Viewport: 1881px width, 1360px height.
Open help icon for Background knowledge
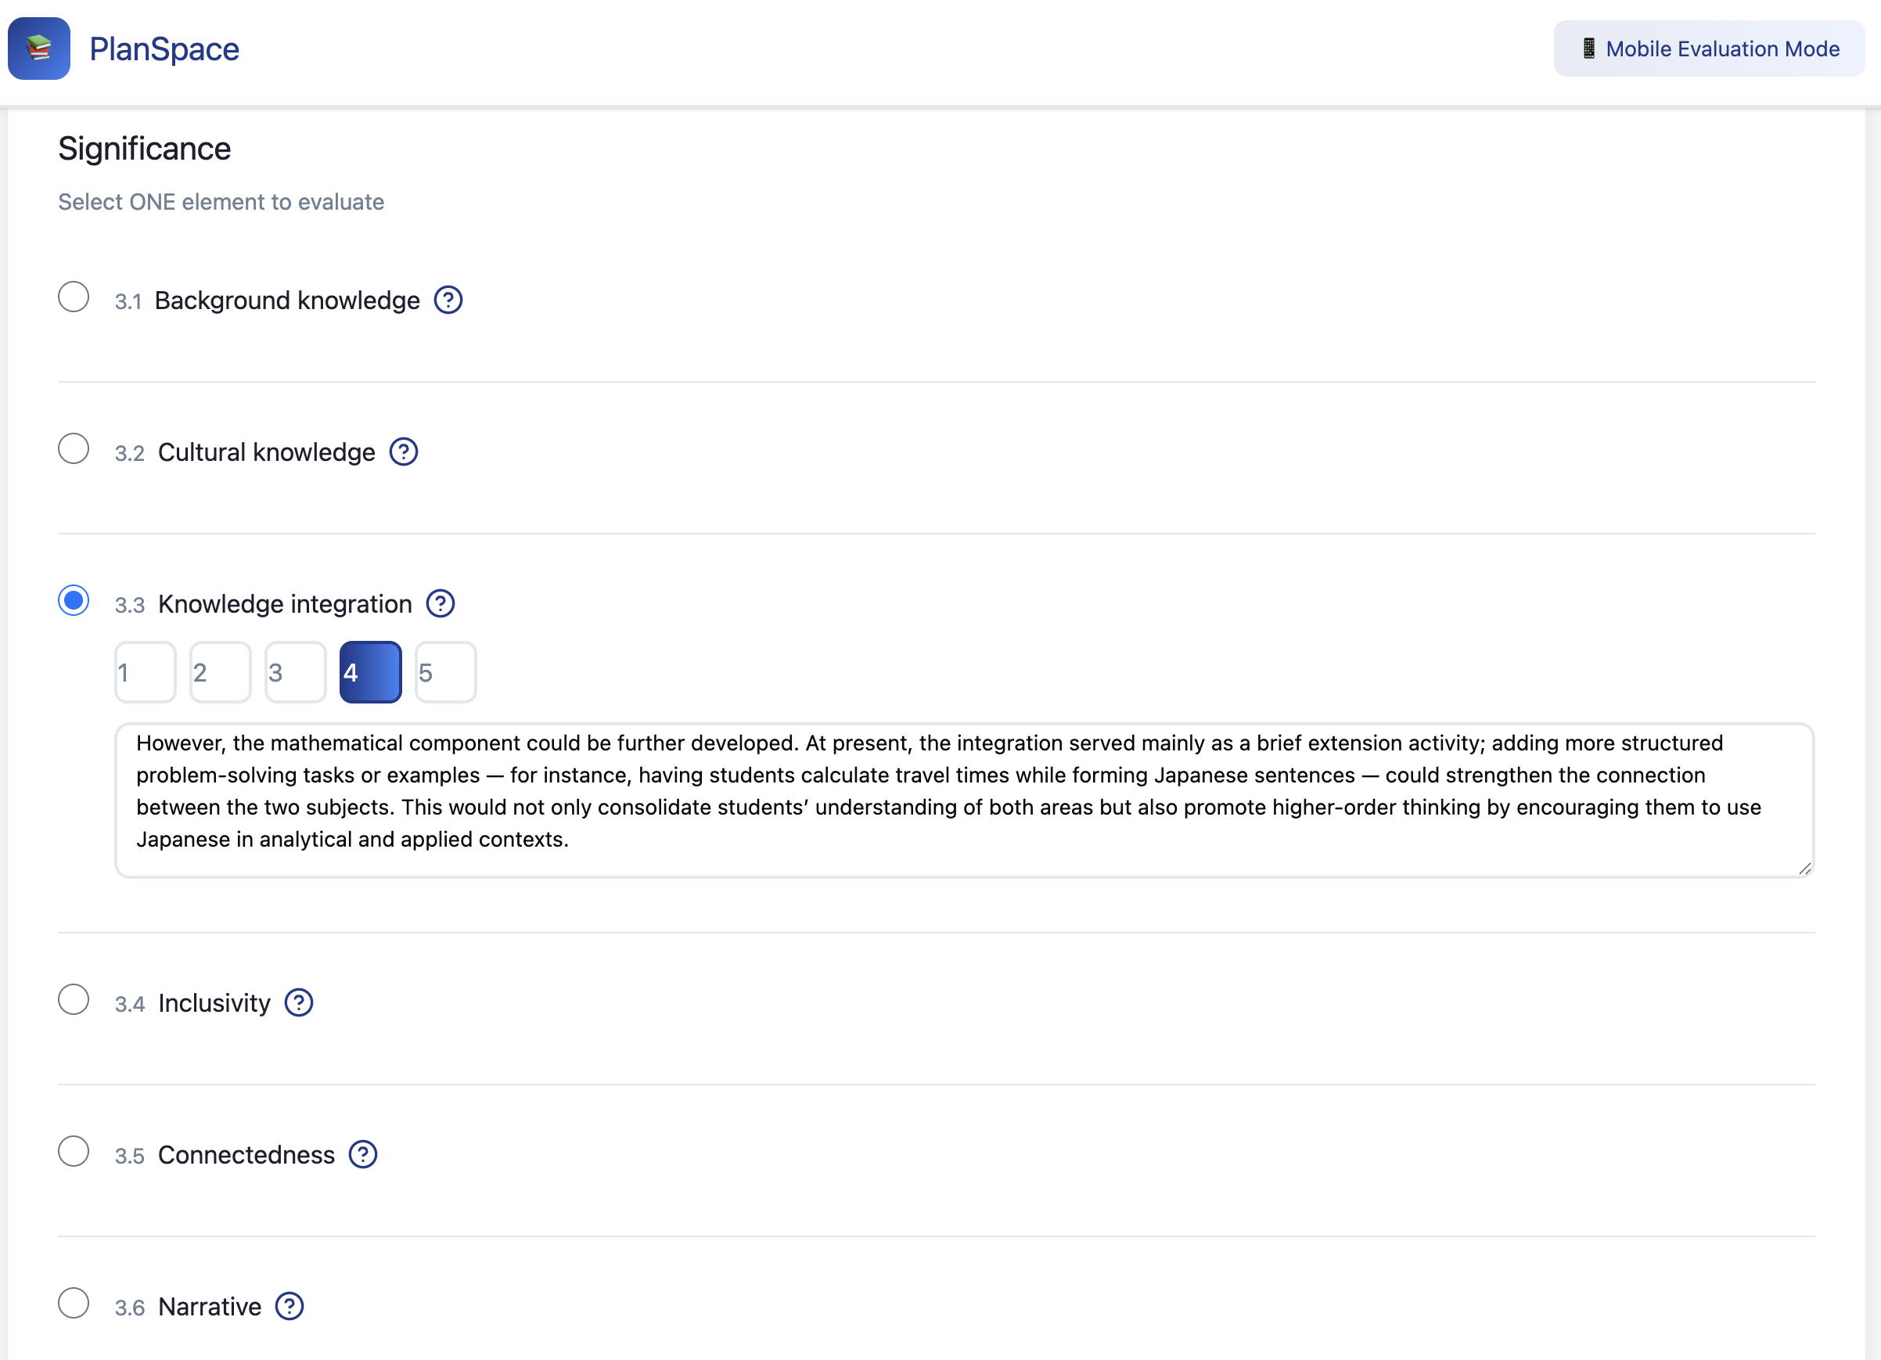(x=448, y=300)
